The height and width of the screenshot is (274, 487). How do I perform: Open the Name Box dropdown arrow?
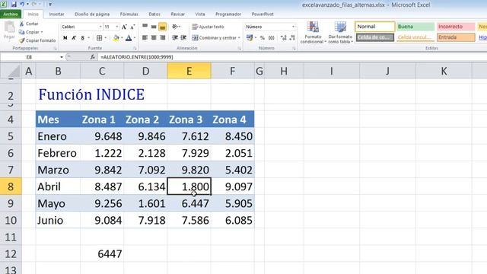(61, 57)
